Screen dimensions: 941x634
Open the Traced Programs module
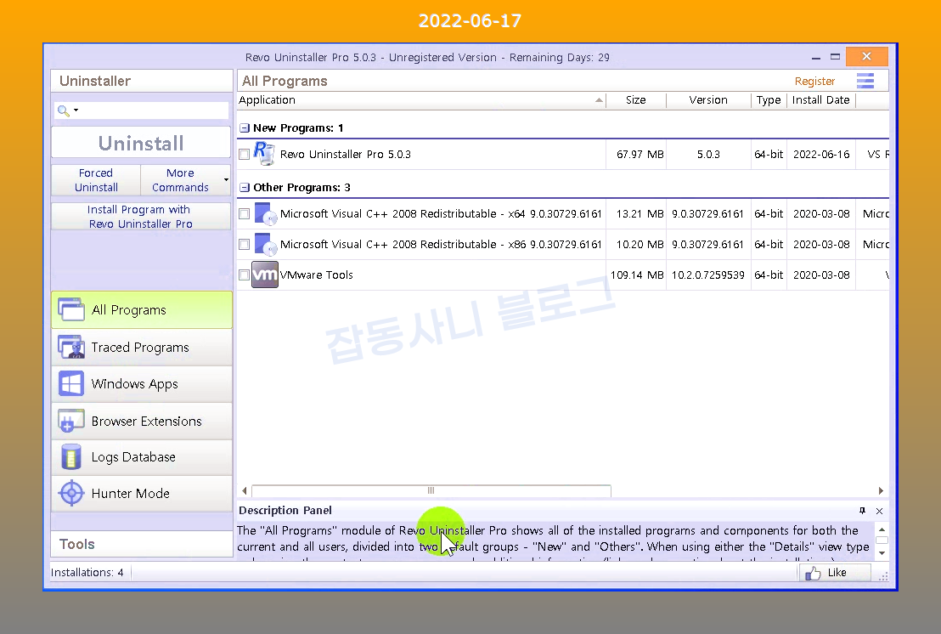[142, 347]
